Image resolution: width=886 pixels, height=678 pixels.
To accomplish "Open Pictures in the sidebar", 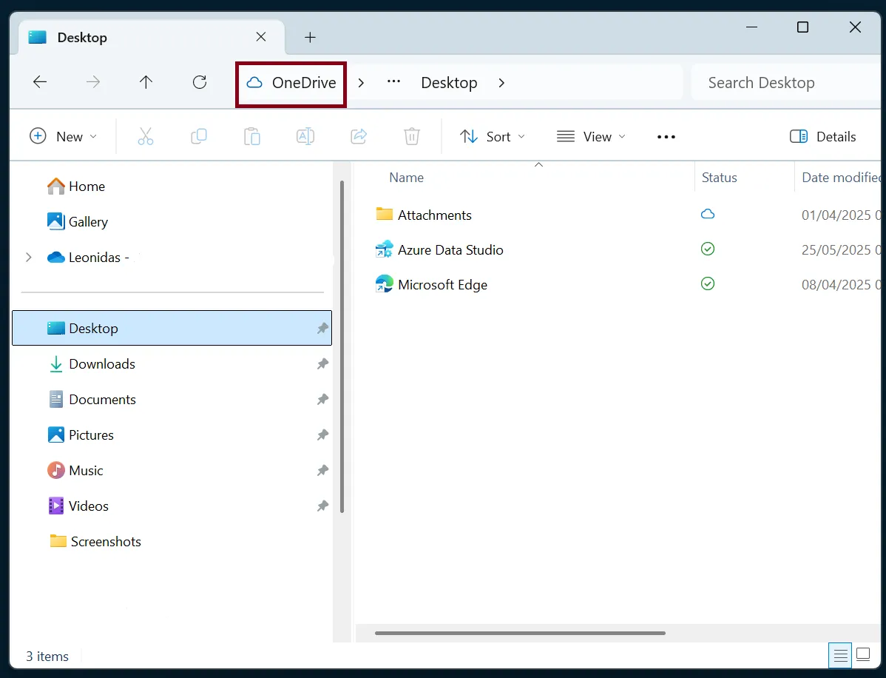I will tap(81, 434).
